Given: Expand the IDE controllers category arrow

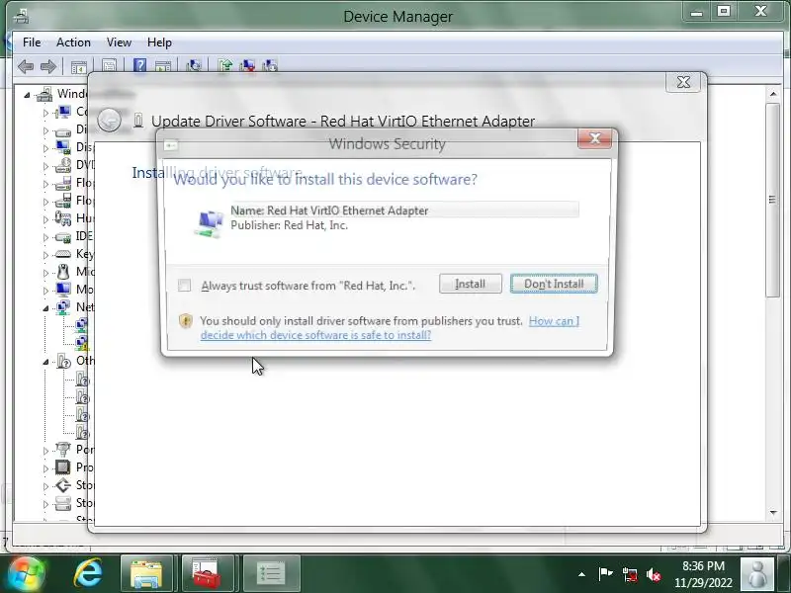Looking at the screenshot, I should 45,237.
